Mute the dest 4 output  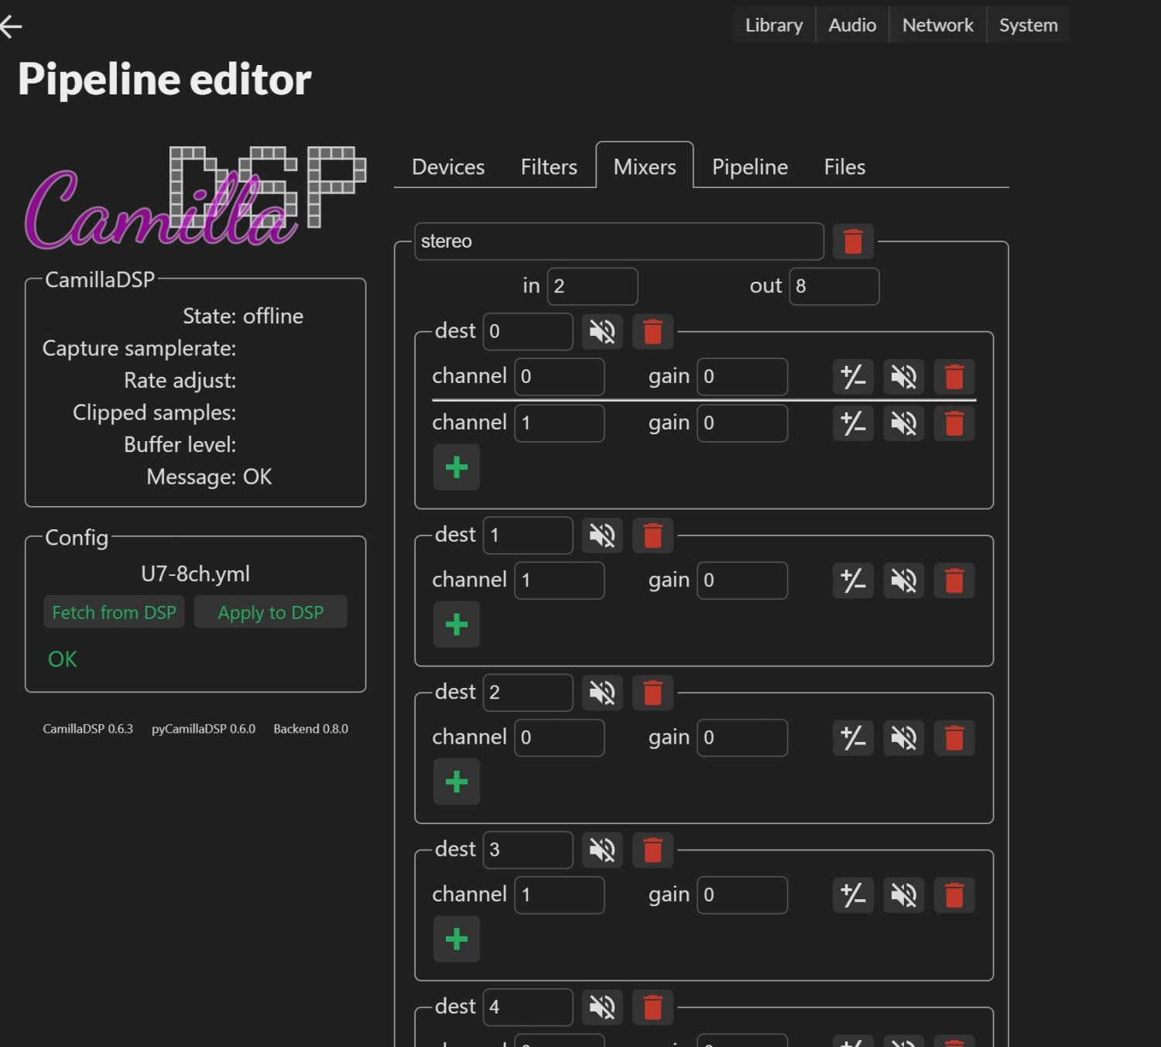602,1008
